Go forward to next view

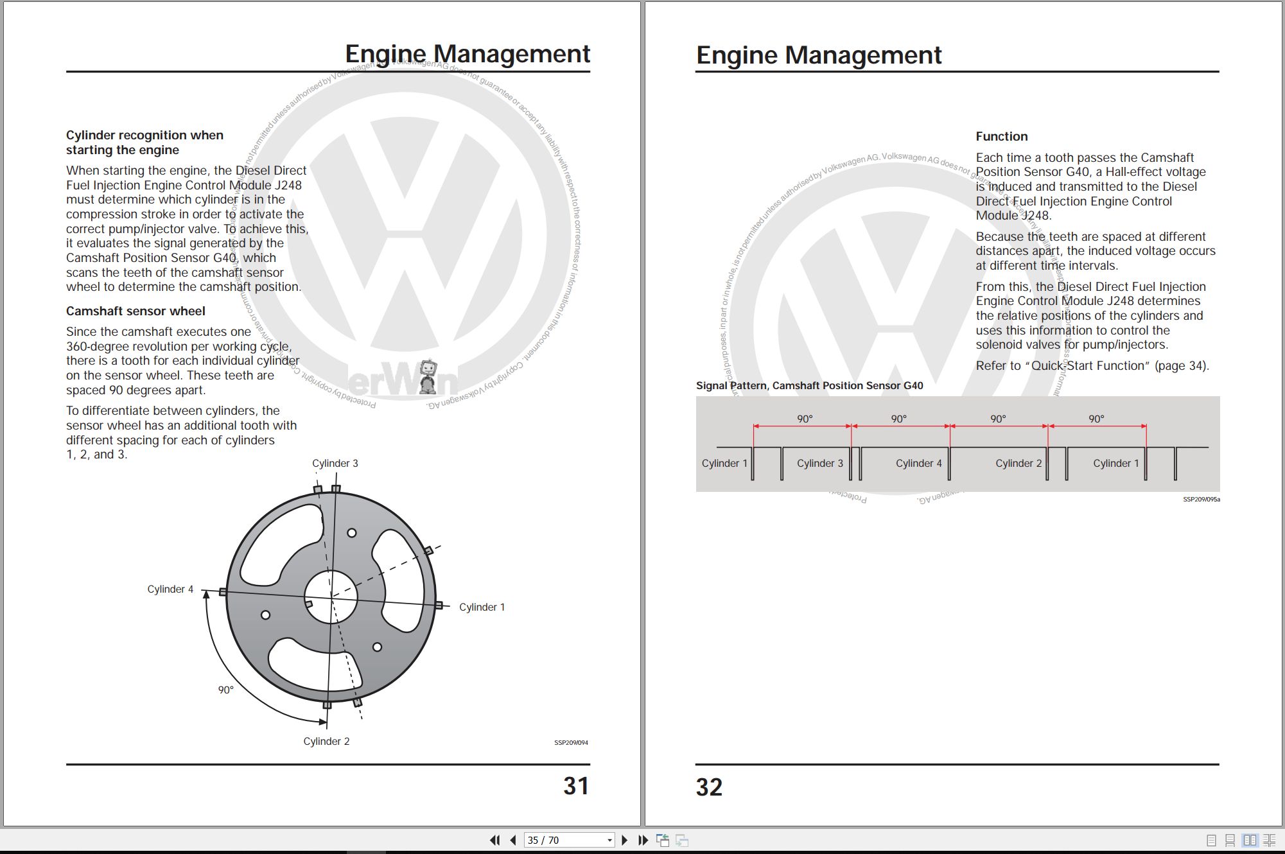click(682, 840)
